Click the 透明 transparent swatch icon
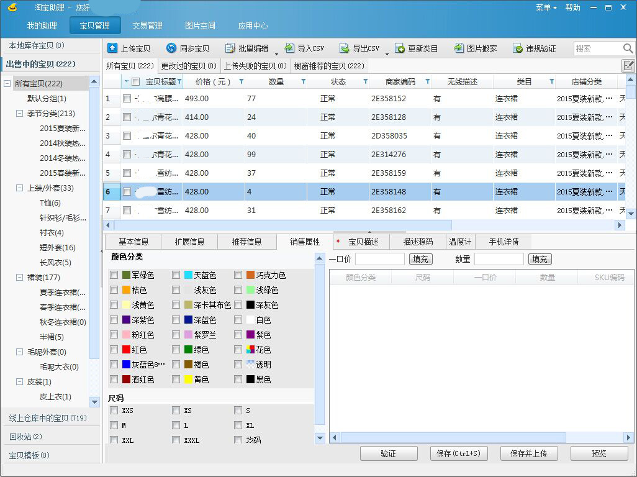The height and width of the screenshot is (477, 637). pyautogui.click(x=251, y=365)
